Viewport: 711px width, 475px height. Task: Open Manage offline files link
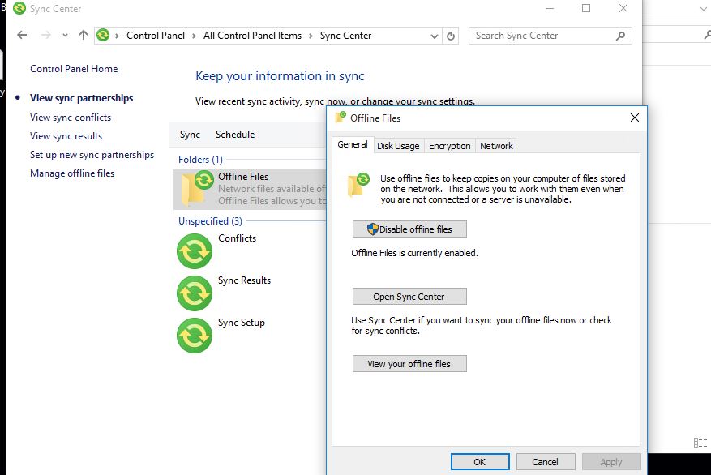72,173
